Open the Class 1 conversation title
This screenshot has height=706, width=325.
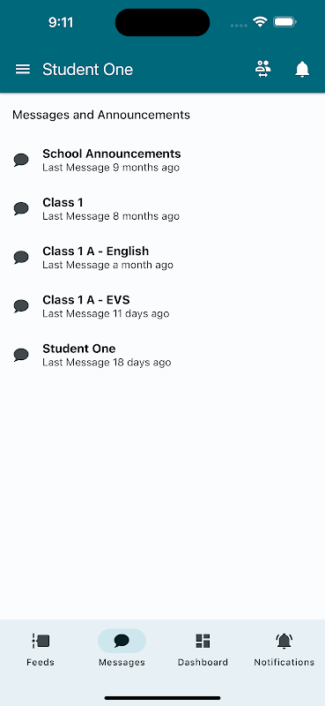pos(63,203)
